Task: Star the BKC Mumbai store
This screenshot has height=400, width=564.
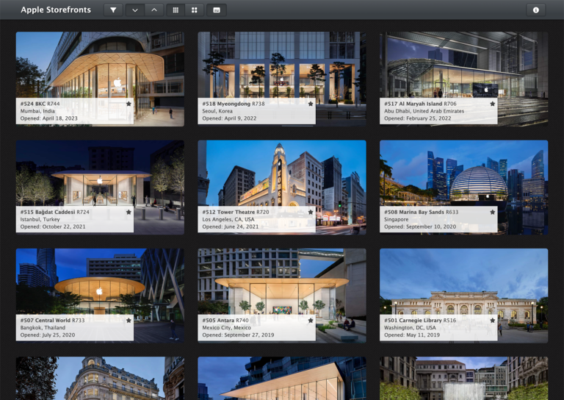Action: [129, 104]
